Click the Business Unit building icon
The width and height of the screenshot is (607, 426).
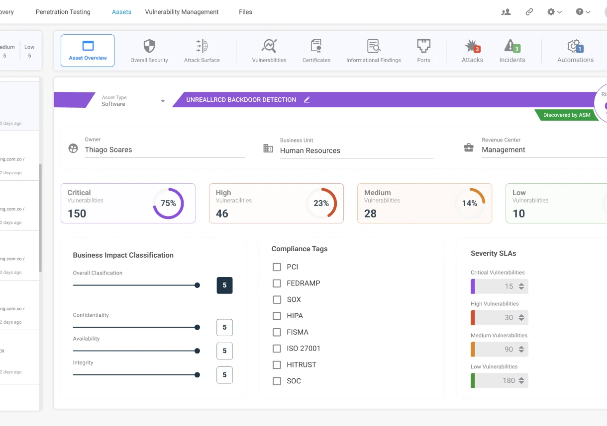tap(268, 148)
